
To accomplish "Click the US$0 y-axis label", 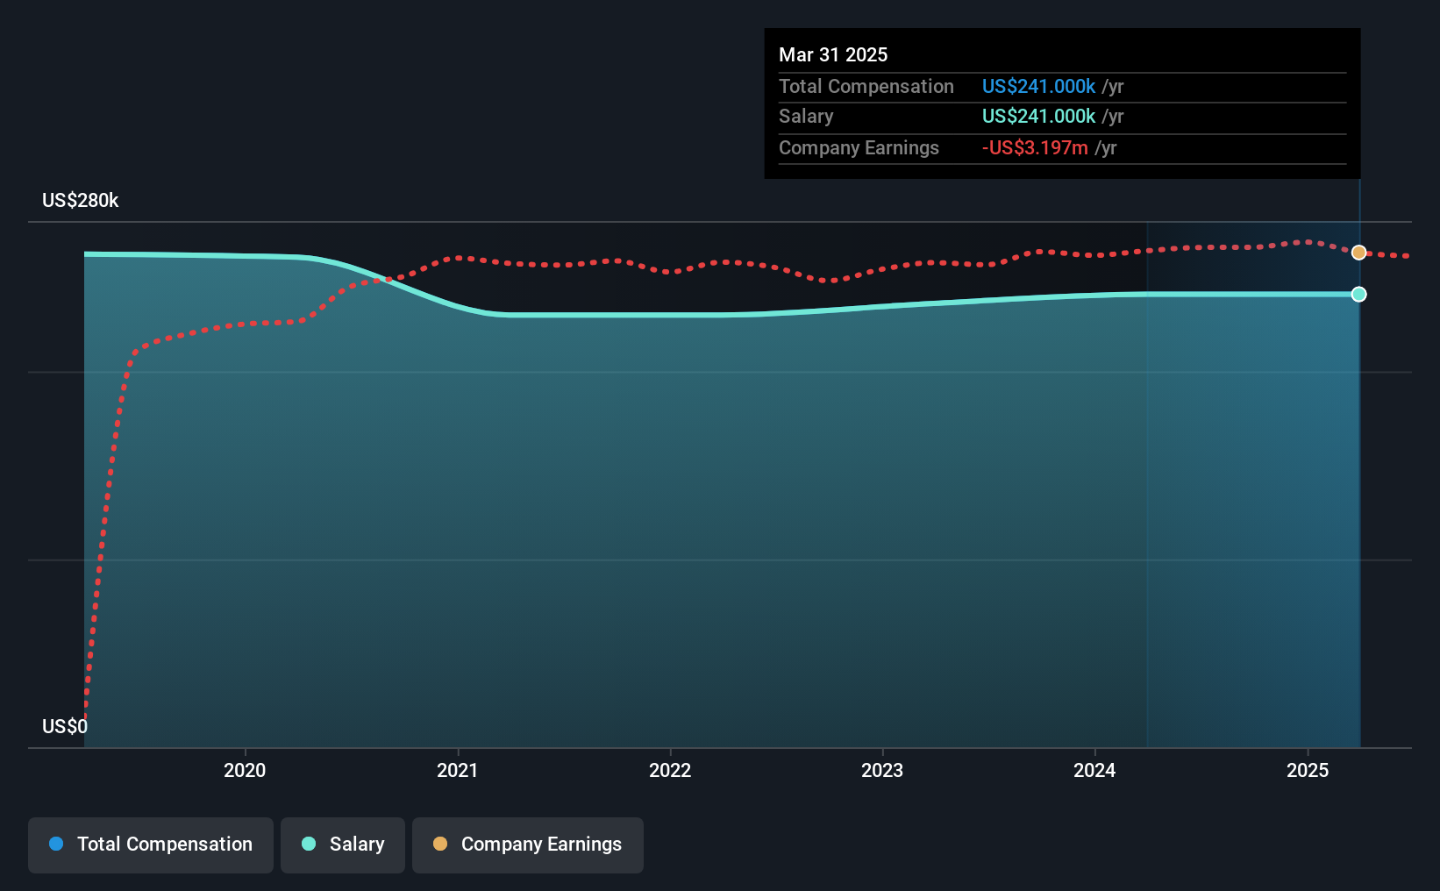I will [65, 726].
